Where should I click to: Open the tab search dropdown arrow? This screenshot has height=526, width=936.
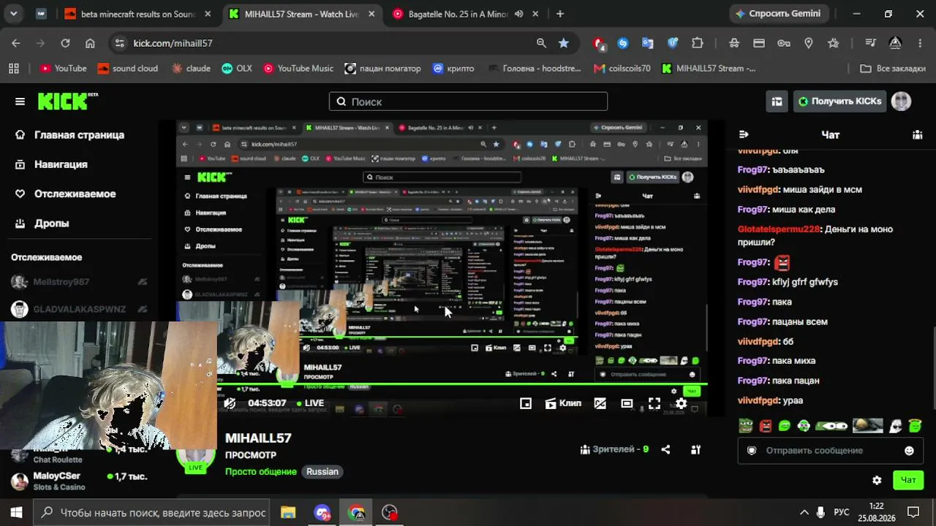click(14, 14)
